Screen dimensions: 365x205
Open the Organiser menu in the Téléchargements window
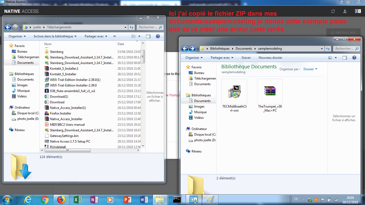click(17, 36)
